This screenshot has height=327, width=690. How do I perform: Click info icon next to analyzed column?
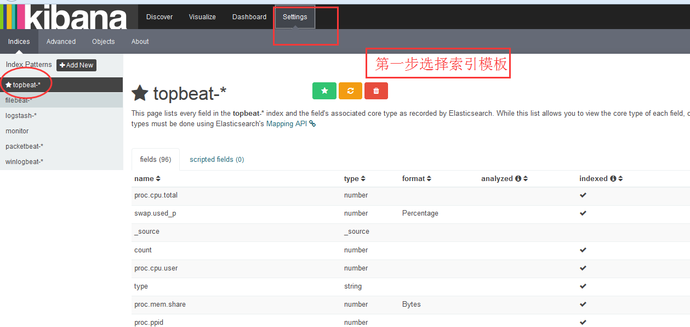coord(517,178)
